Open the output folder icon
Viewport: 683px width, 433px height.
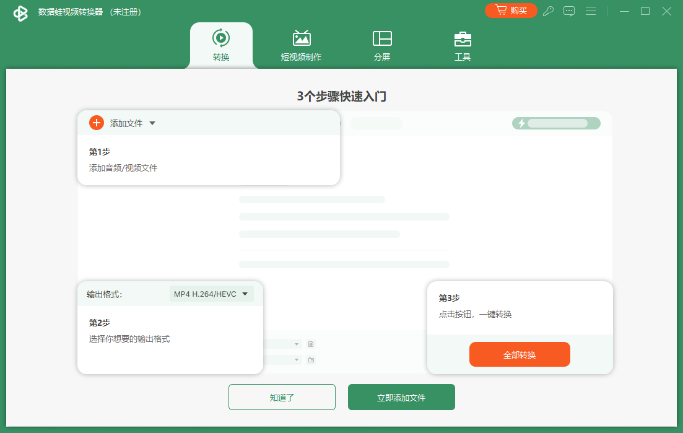[311, 360]
